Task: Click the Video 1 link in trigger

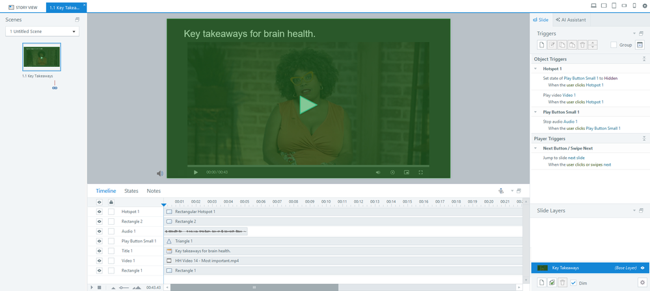Action: tap(569, 95)
